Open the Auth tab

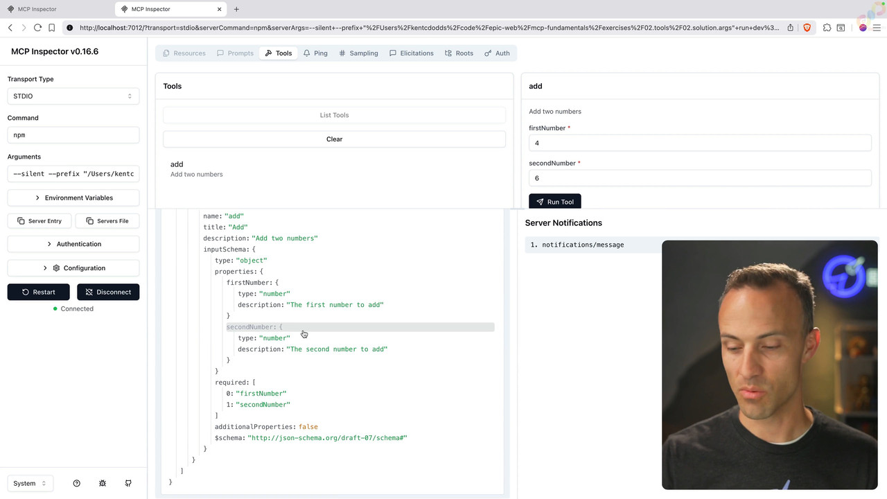(497, 53)
